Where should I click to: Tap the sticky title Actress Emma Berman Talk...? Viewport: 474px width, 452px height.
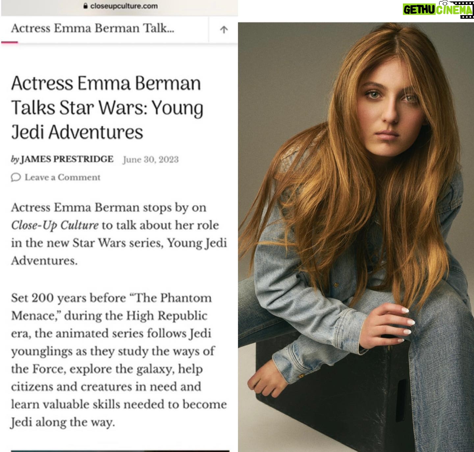(92, 28)
